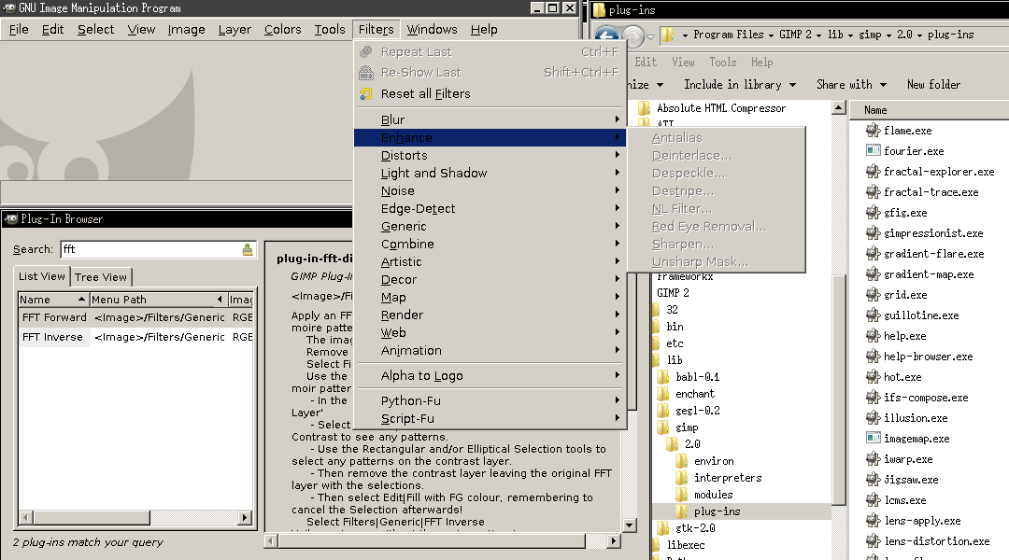
Task: Select help-browser.exe icon
Action: 874,357
